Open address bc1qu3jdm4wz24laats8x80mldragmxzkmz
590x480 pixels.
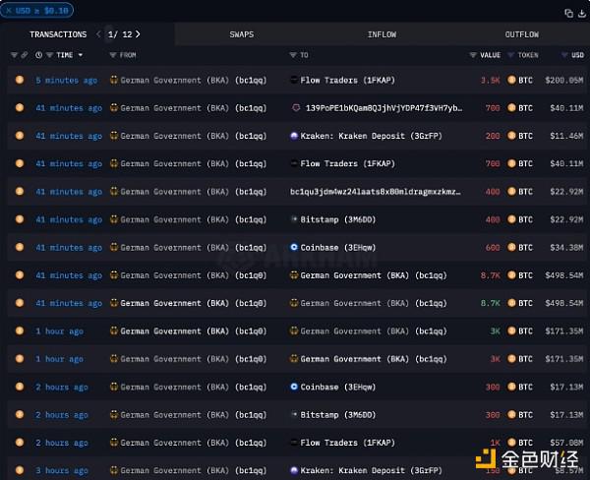coord(376,192)
